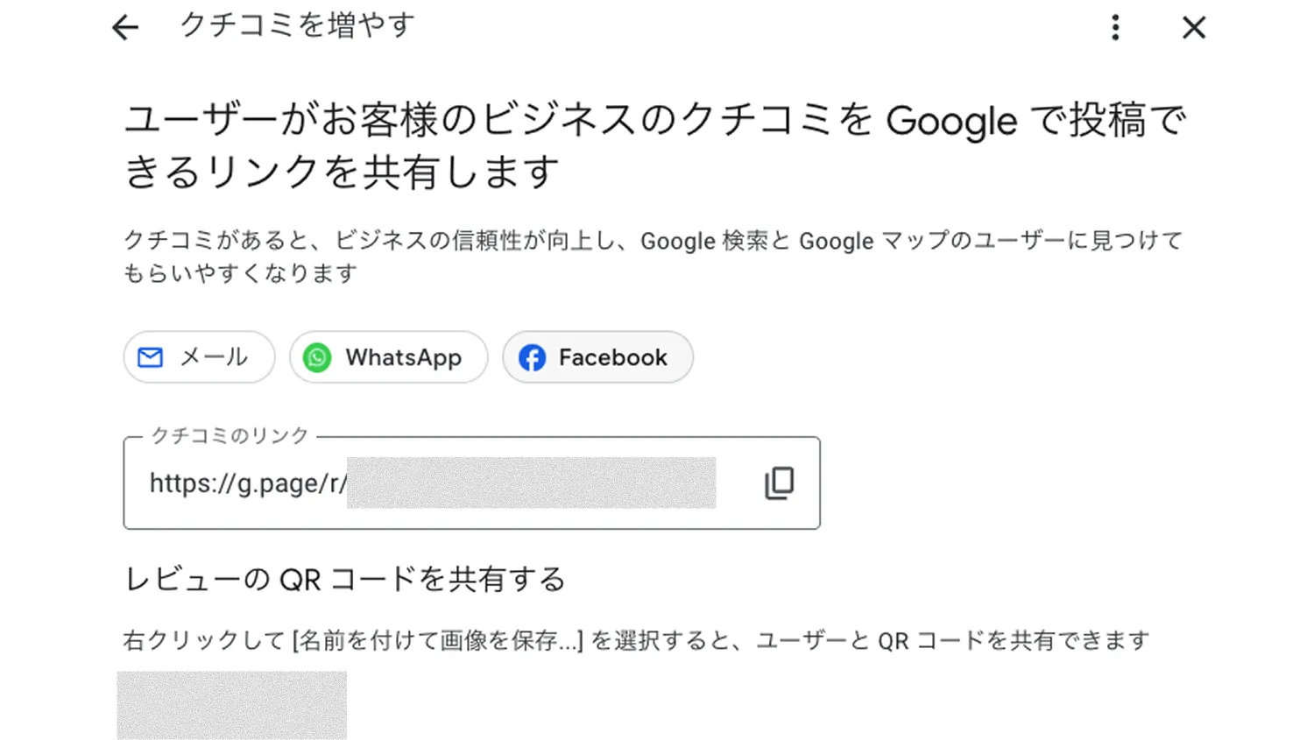
Task: Click the クチコミを増やす header title
Action: [x=295, y=26]
